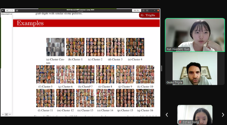Viewport: 227px width, 125px height.
Task: Click the '(l) Cluster 11' caption
Action: tap(45, 110)
